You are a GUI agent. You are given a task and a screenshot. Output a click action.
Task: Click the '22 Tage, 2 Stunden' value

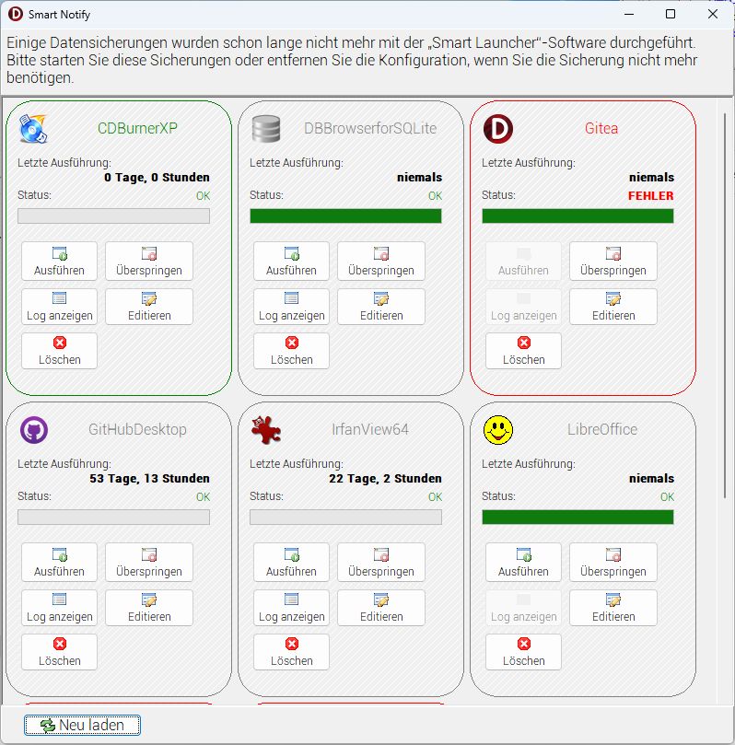[x=385, y=479]
